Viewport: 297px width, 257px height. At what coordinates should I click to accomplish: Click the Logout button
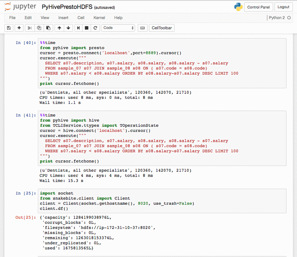click(x=283, y=7)
